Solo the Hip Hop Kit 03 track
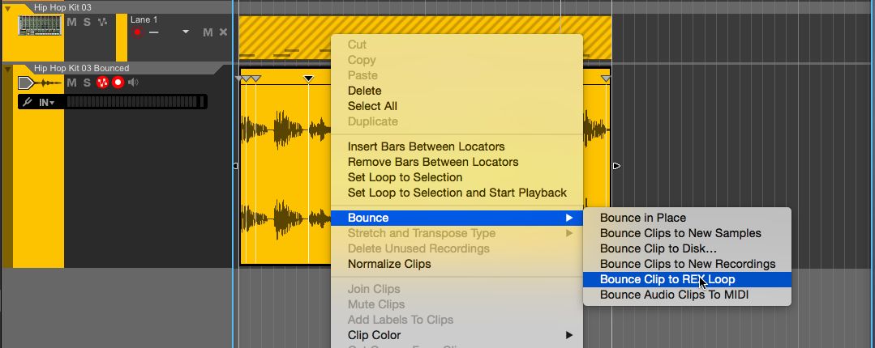875x348 pixels. [87, 22]
